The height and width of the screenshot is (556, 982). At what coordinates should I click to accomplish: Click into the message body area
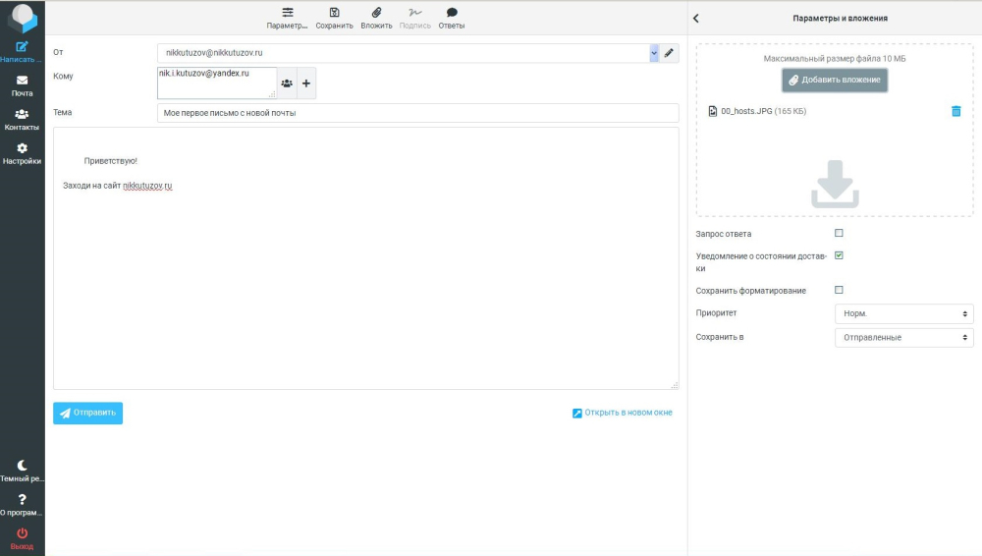click(x=365, y=258)
